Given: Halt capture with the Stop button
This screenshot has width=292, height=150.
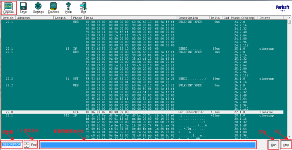Looking at the screenshot, I should (x=286, y=145).
